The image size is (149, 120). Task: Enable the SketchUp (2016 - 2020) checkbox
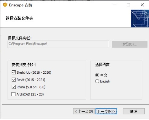pos(14,72)
